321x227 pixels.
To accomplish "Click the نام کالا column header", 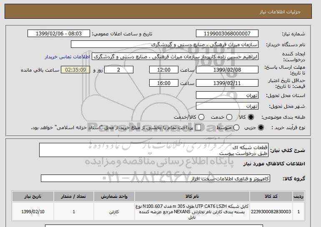I will (x=192, y=196).
